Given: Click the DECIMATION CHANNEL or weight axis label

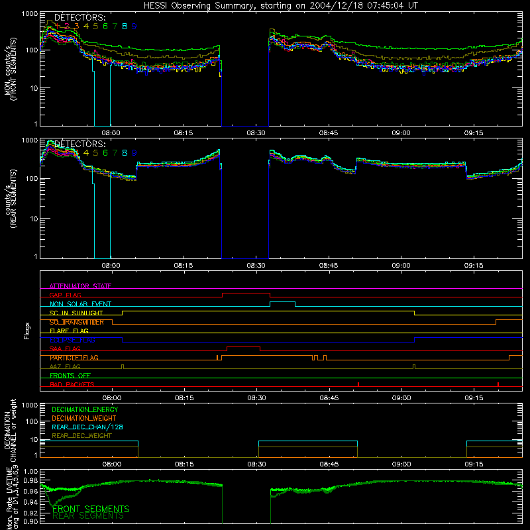Looking at the screenshot, I should (x=10, y=431).
